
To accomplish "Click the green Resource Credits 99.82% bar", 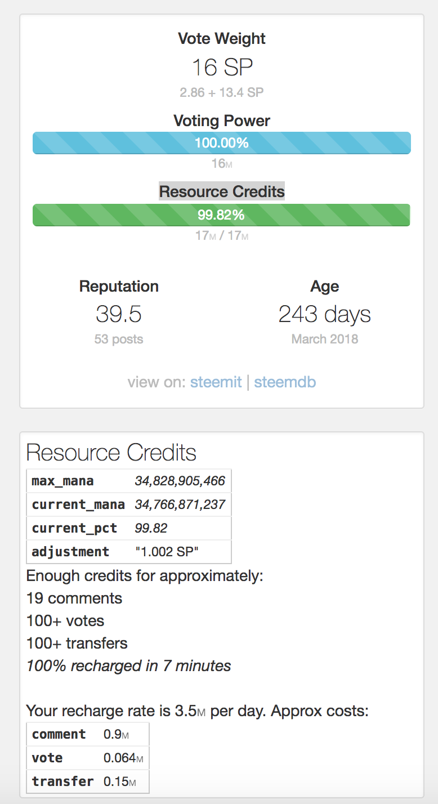I will [x=221, y=215].
